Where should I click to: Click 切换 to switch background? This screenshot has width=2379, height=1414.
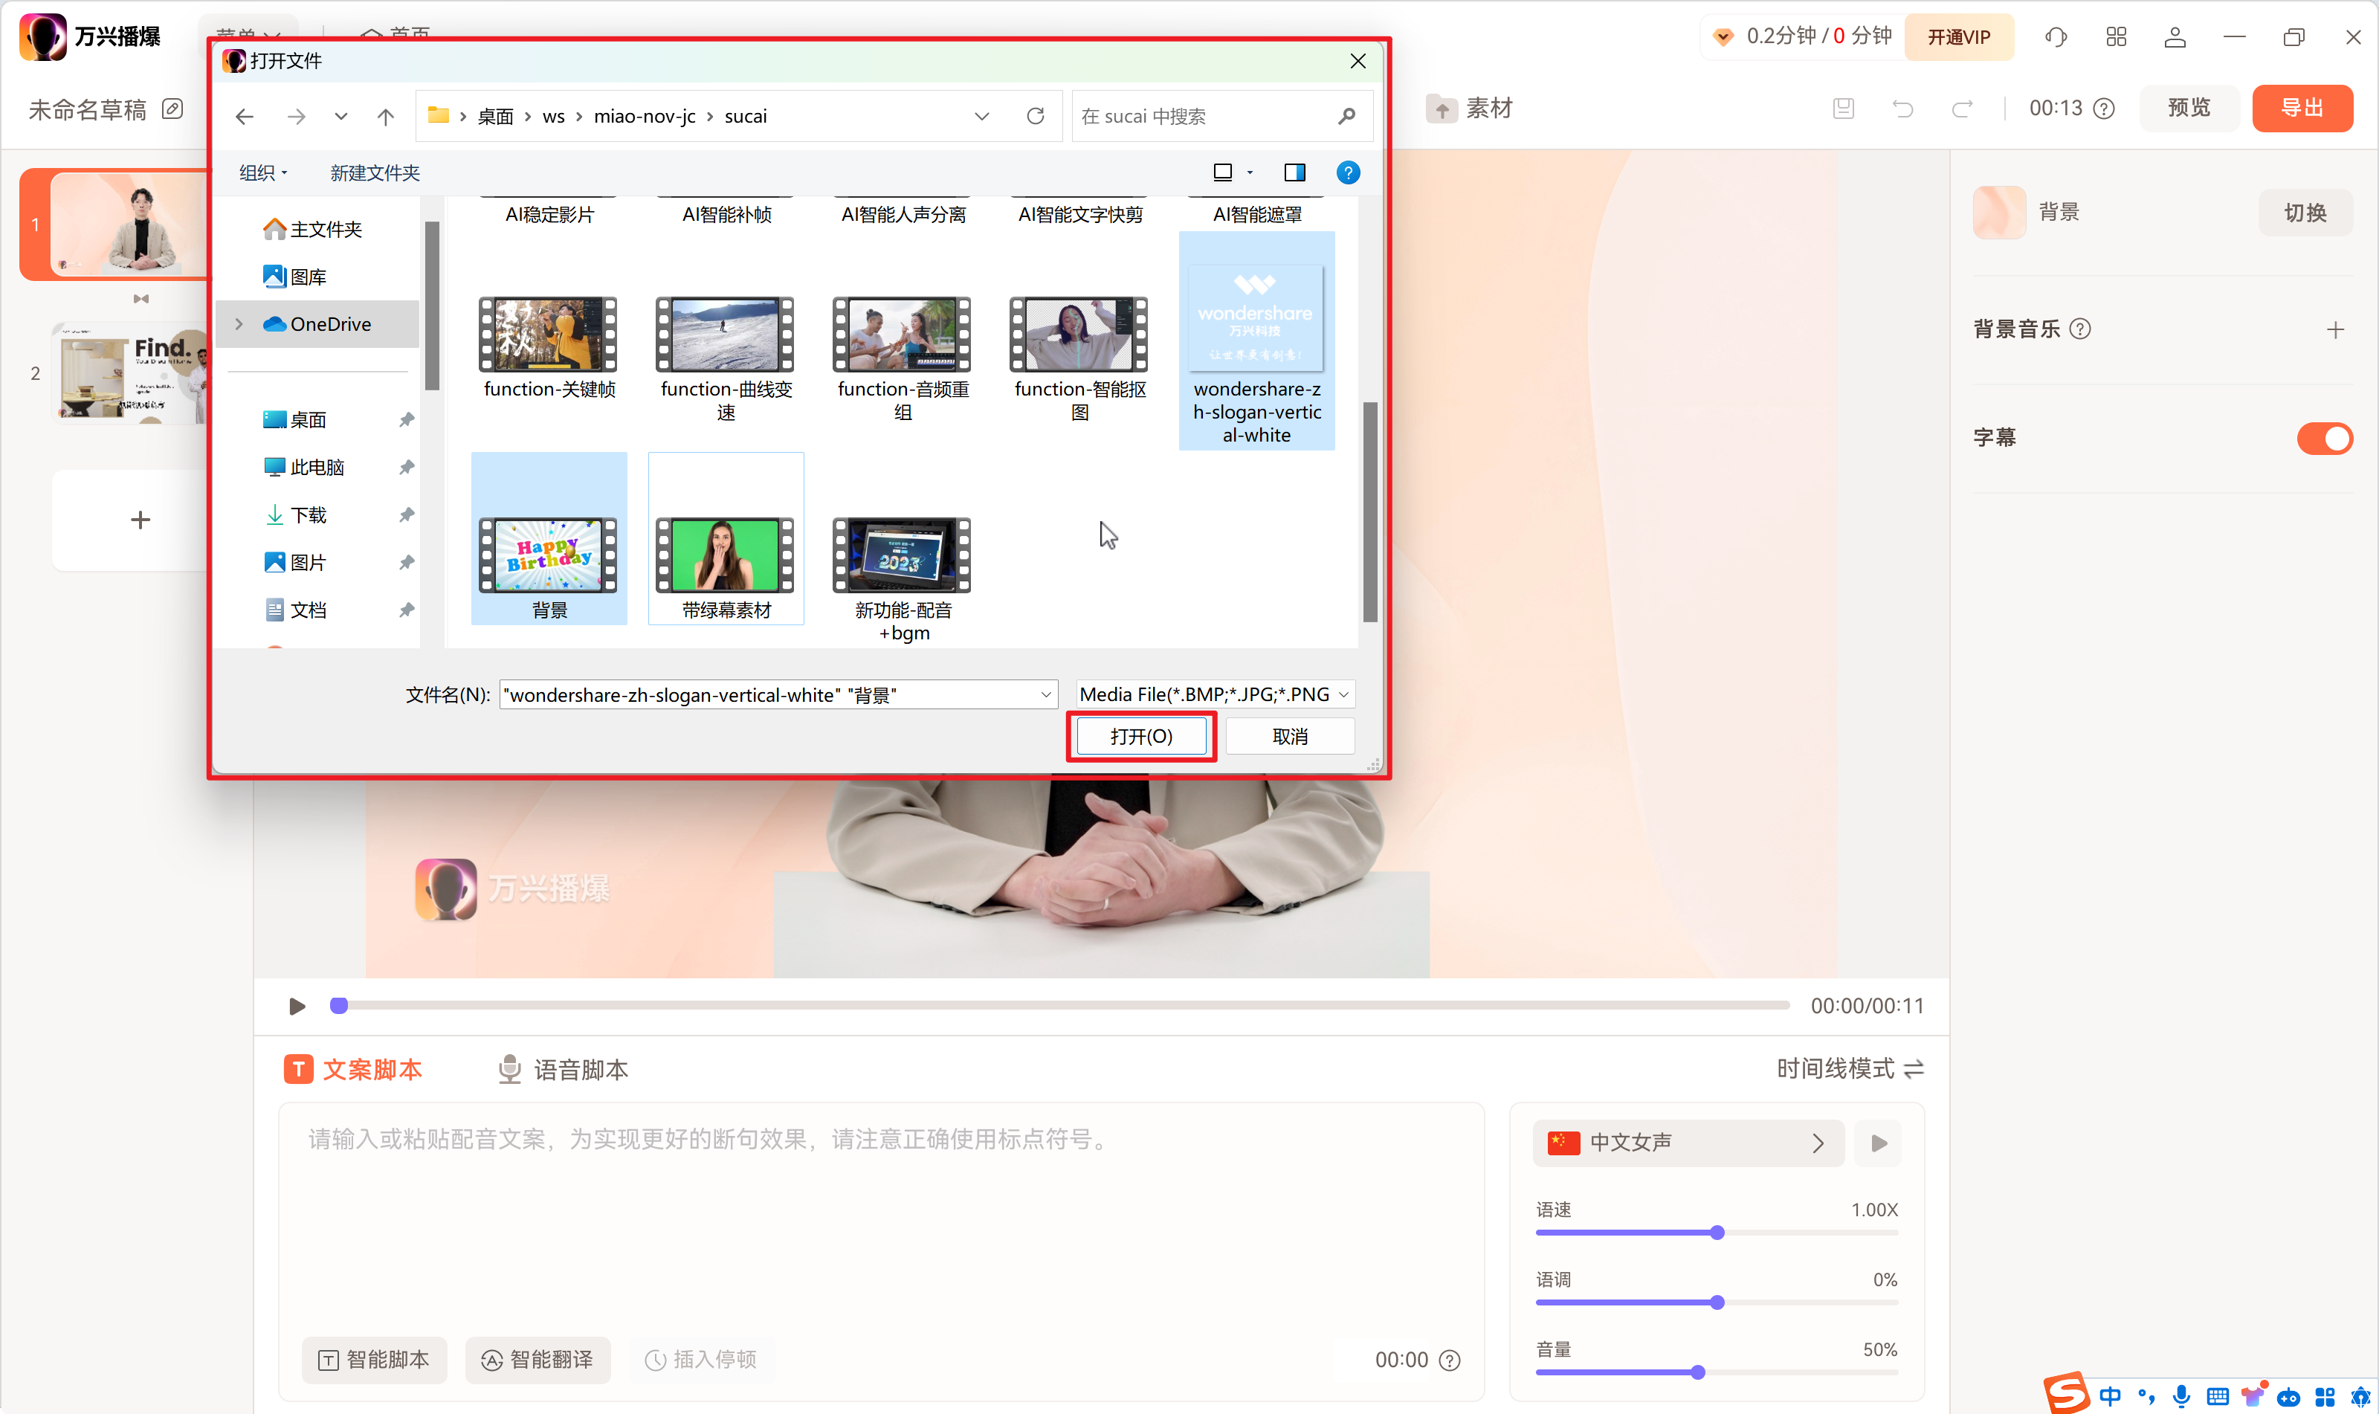point(2305,213)
